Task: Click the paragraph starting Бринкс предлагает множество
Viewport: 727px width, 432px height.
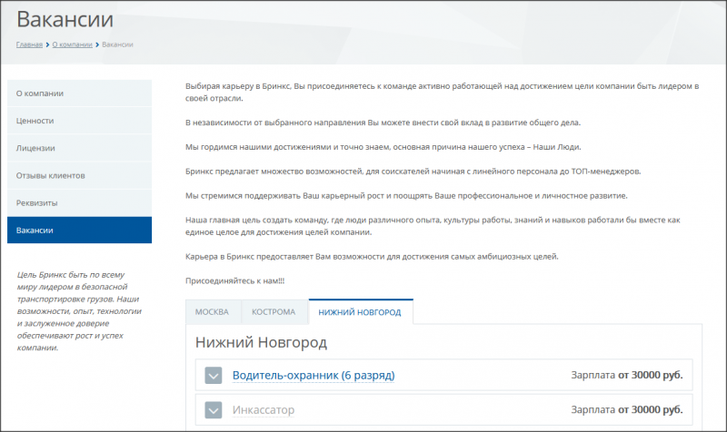Action: (x=413, y=172)
